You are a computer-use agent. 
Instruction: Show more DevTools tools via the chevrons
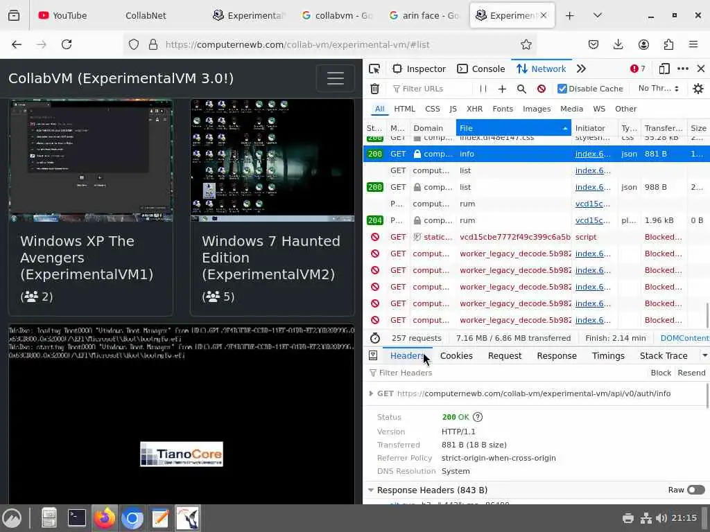[x=582, y=69]
